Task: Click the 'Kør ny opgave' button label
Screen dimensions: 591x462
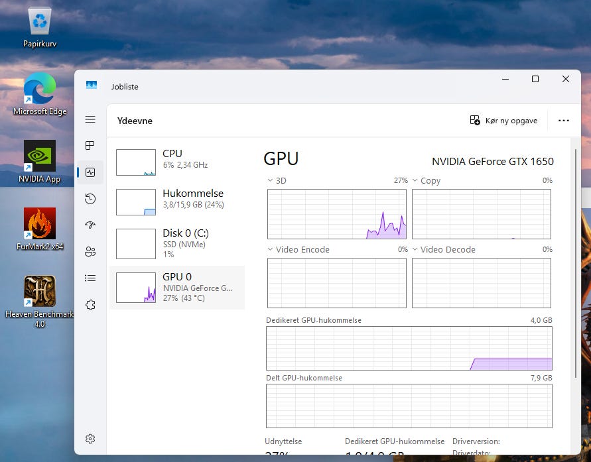Action: pyautogui.click(x=511, y=121)
